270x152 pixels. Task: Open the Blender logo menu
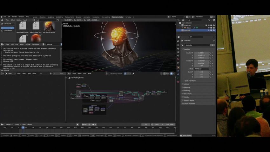click(2, 17)
